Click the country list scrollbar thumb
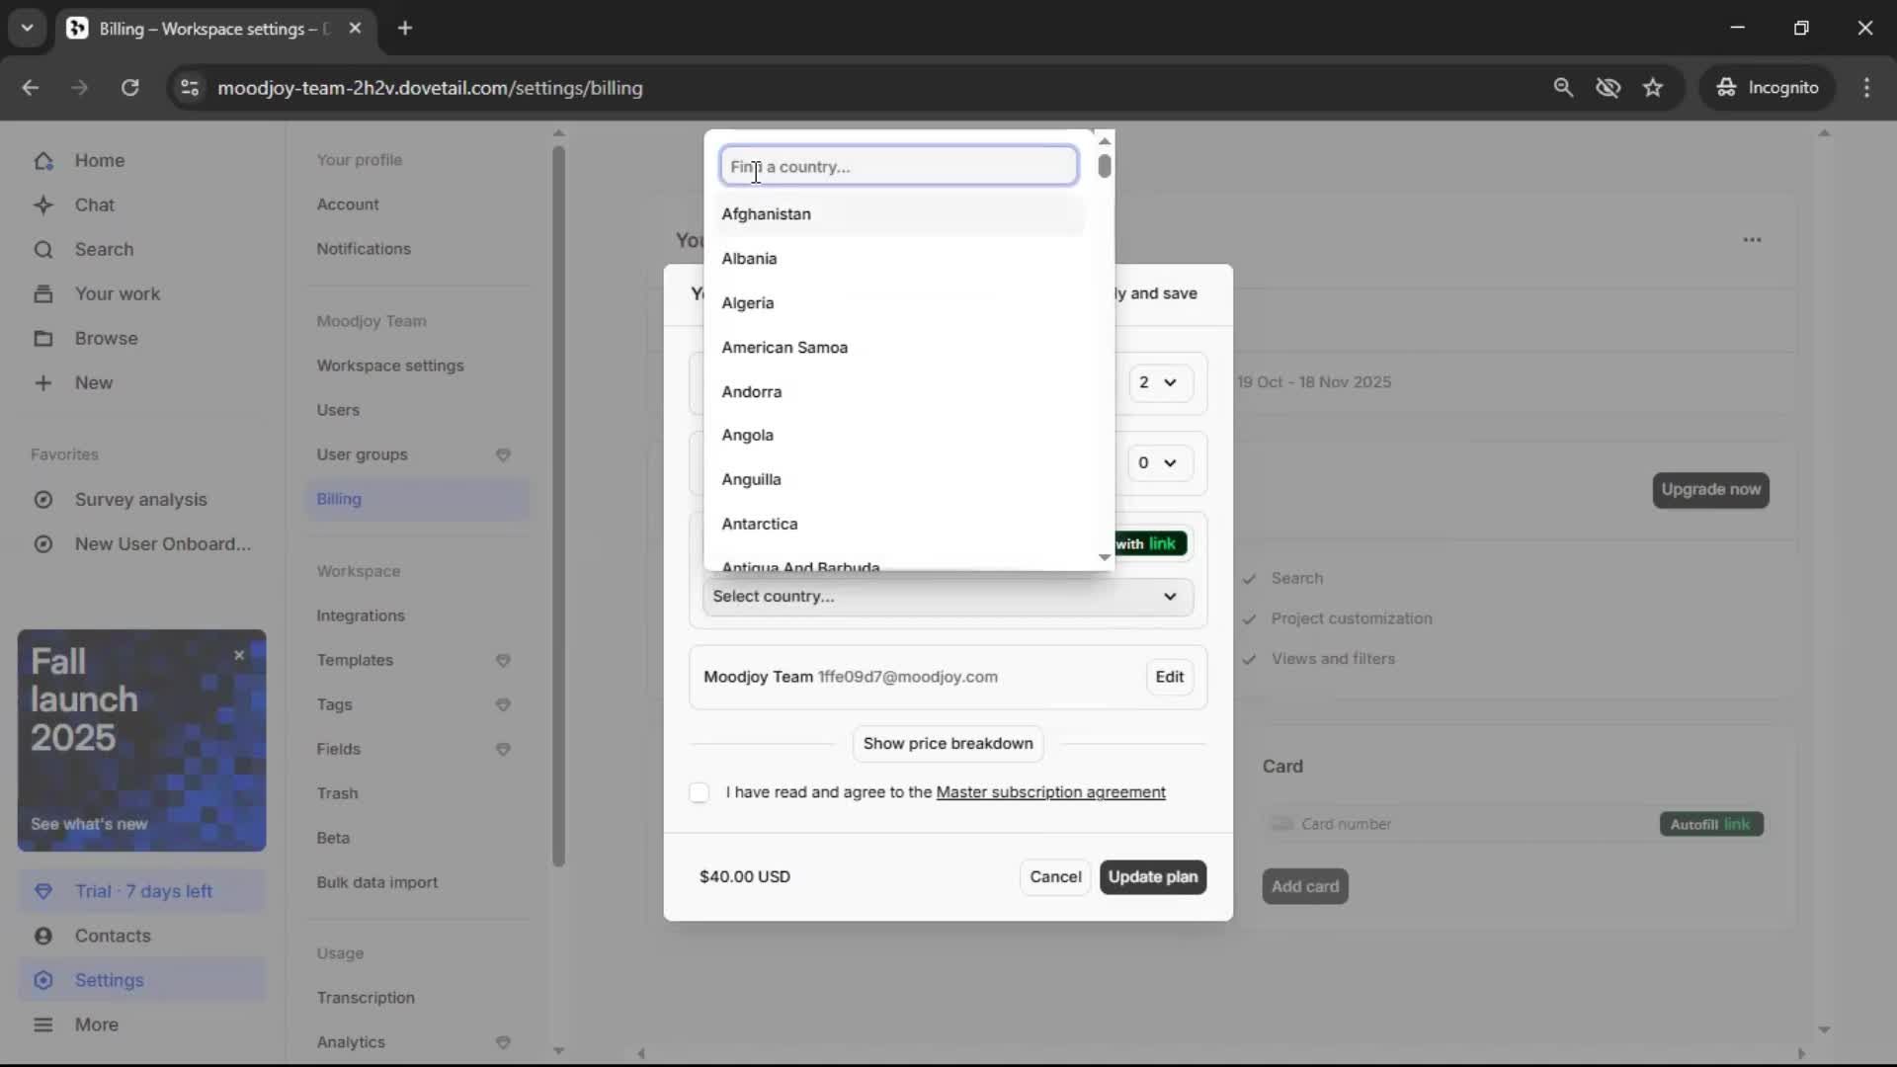The width and height of the screenshot is (1897, 1067). click(1105, 167)
